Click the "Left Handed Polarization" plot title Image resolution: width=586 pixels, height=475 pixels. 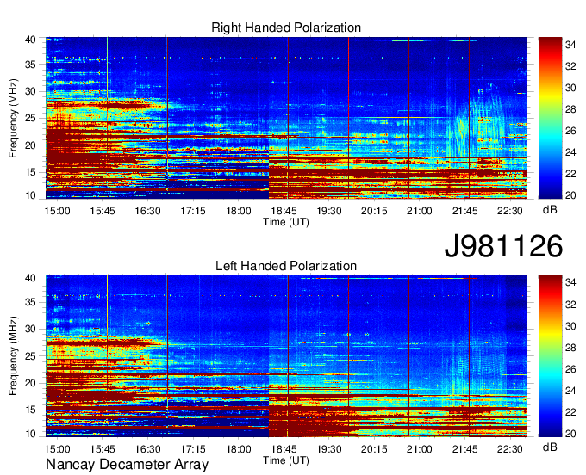click(286, 266)
